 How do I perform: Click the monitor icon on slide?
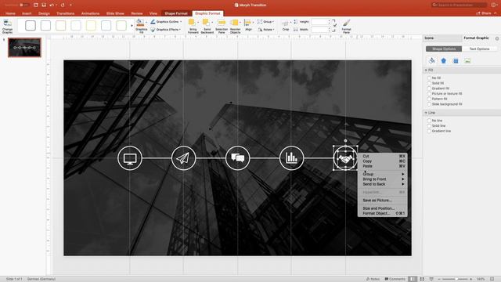[130, 158]
